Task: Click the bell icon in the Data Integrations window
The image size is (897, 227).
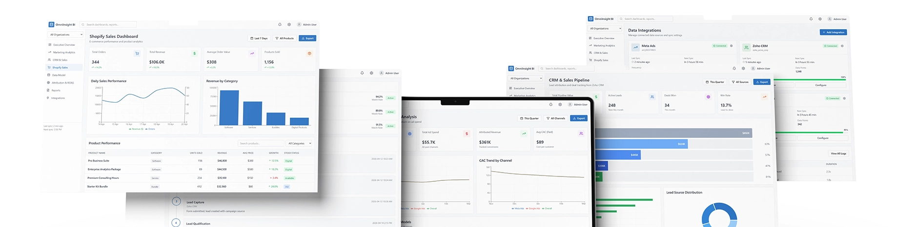Action: [x=811, y=19]
